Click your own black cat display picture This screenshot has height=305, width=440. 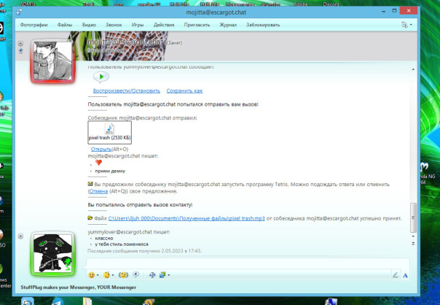click(x=52, y=253)
